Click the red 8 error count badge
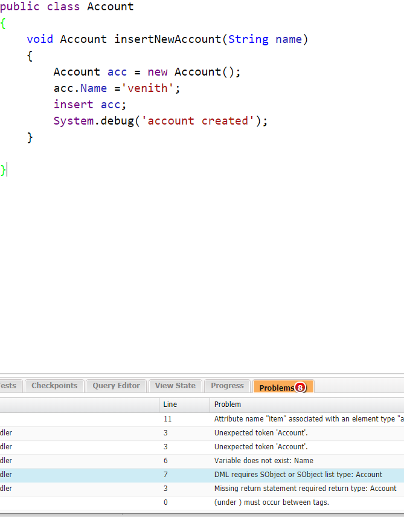404x517 pixels. tap(300, 388)
